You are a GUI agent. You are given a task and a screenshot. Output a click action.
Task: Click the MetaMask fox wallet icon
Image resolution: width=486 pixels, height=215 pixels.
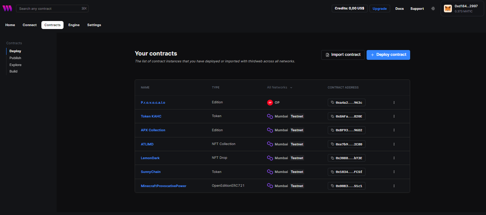pos(448,8)
